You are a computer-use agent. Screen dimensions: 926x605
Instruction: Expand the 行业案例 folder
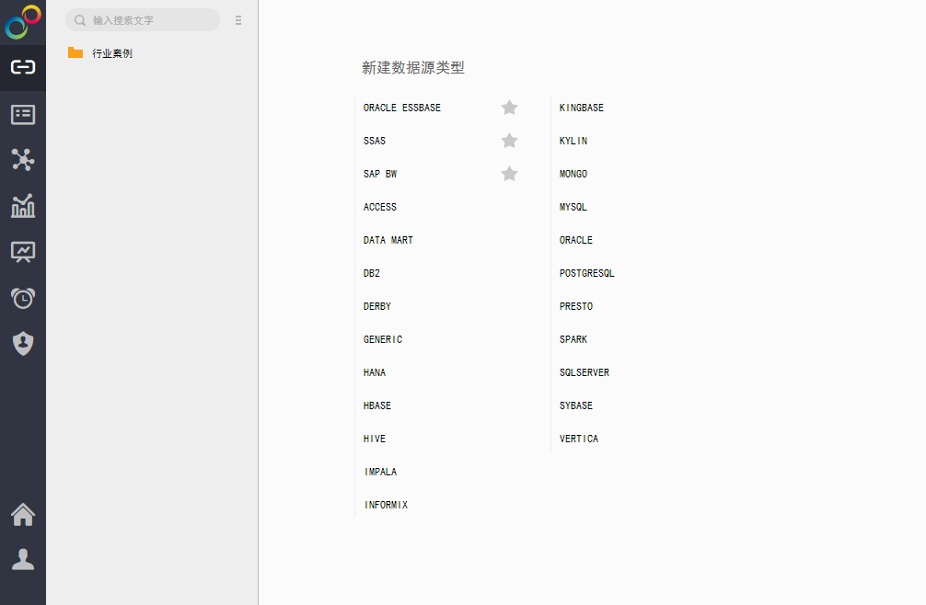click(x=111, y=53)
